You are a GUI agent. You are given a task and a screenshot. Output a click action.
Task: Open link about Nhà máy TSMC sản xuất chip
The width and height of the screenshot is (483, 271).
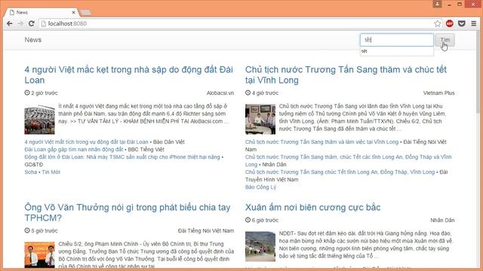coord(122,157)
